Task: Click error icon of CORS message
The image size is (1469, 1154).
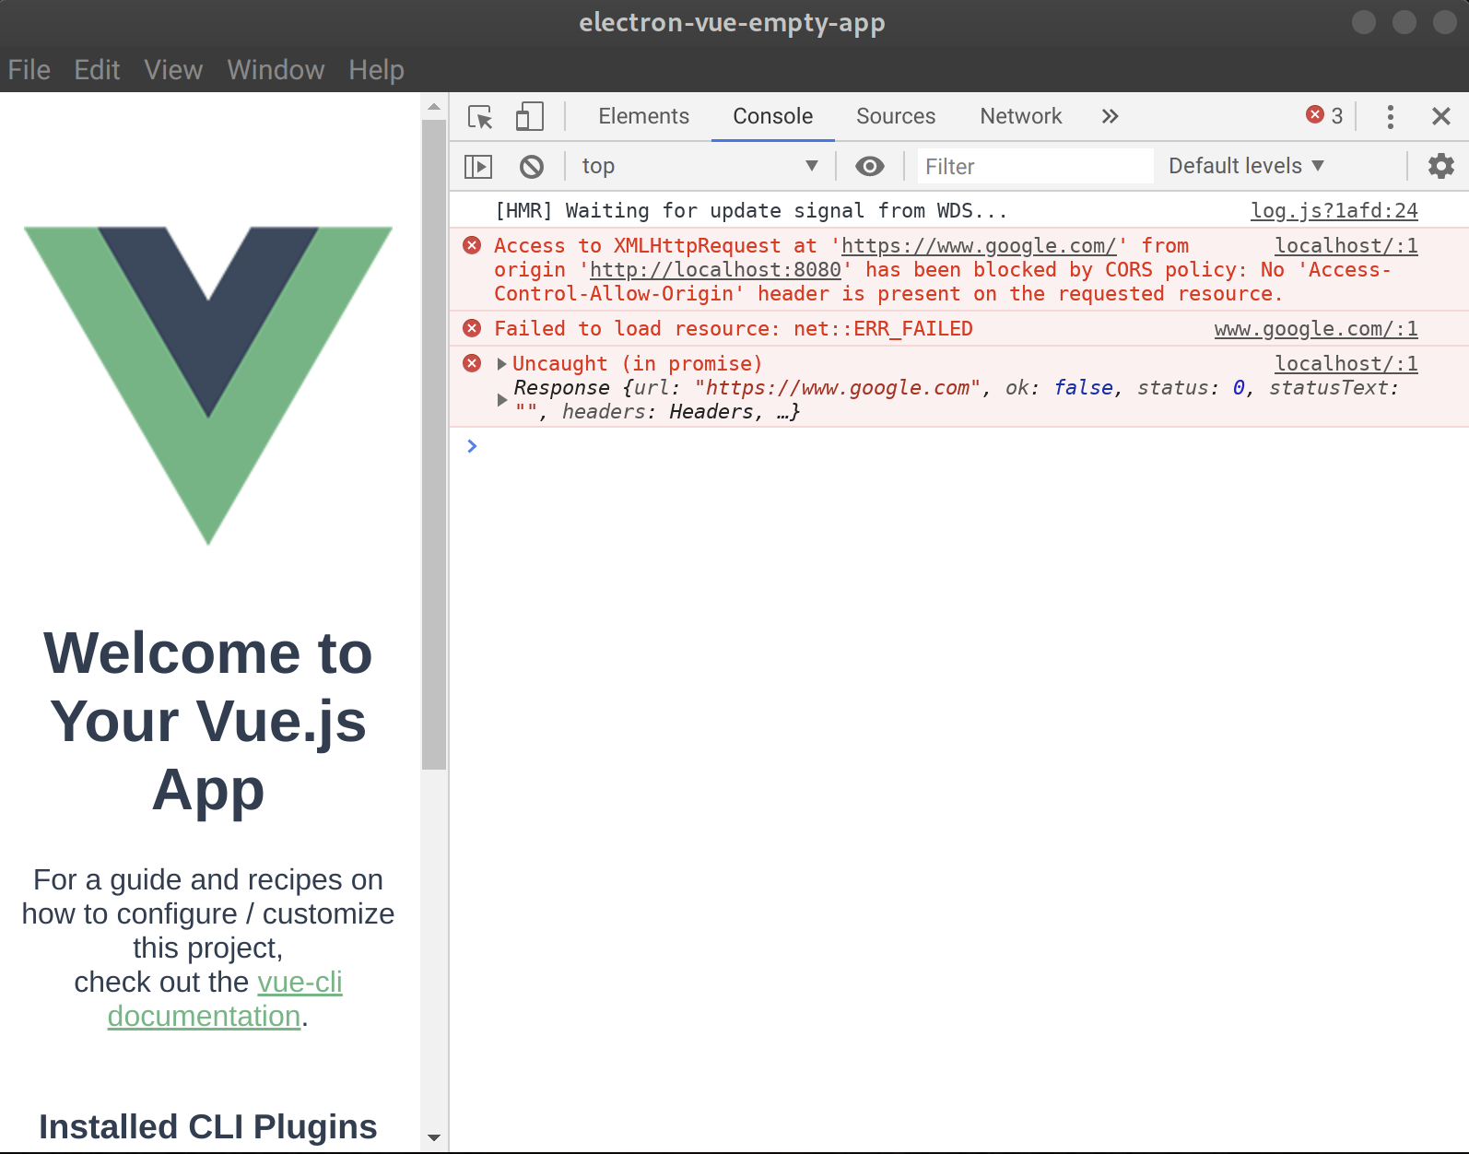Action: coord(472,245)
